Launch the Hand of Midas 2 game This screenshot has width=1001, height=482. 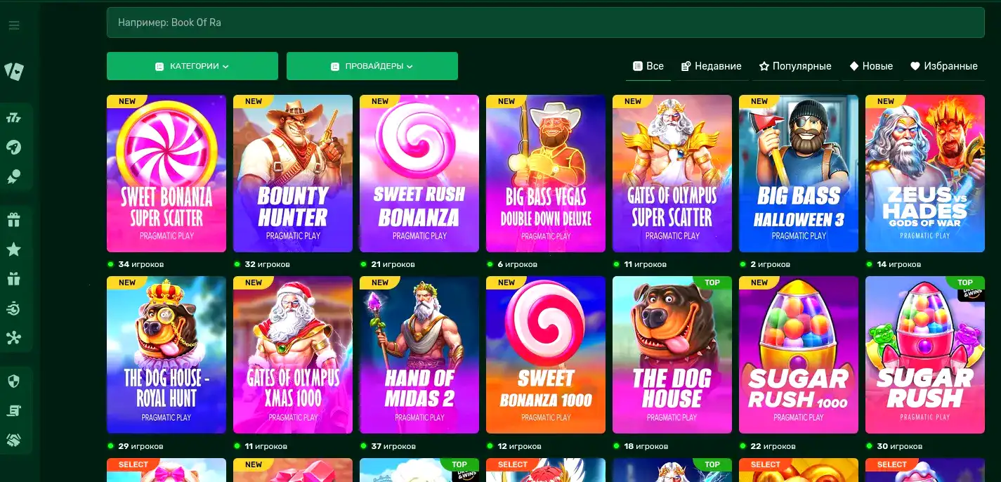(x=419, y=355)
